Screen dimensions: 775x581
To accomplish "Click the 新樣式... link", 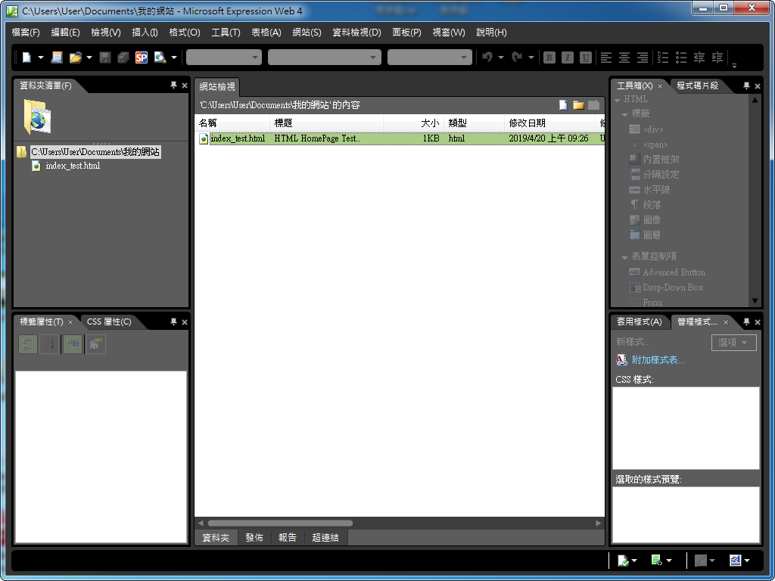I will [633, 342].
